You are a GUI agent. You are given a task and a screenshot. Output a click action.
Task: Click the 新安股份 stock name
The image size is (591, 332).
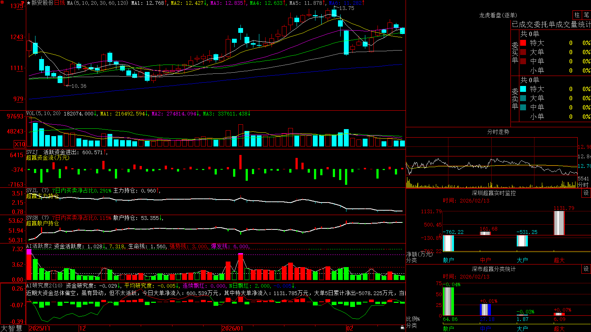click(x=42, y=3)
